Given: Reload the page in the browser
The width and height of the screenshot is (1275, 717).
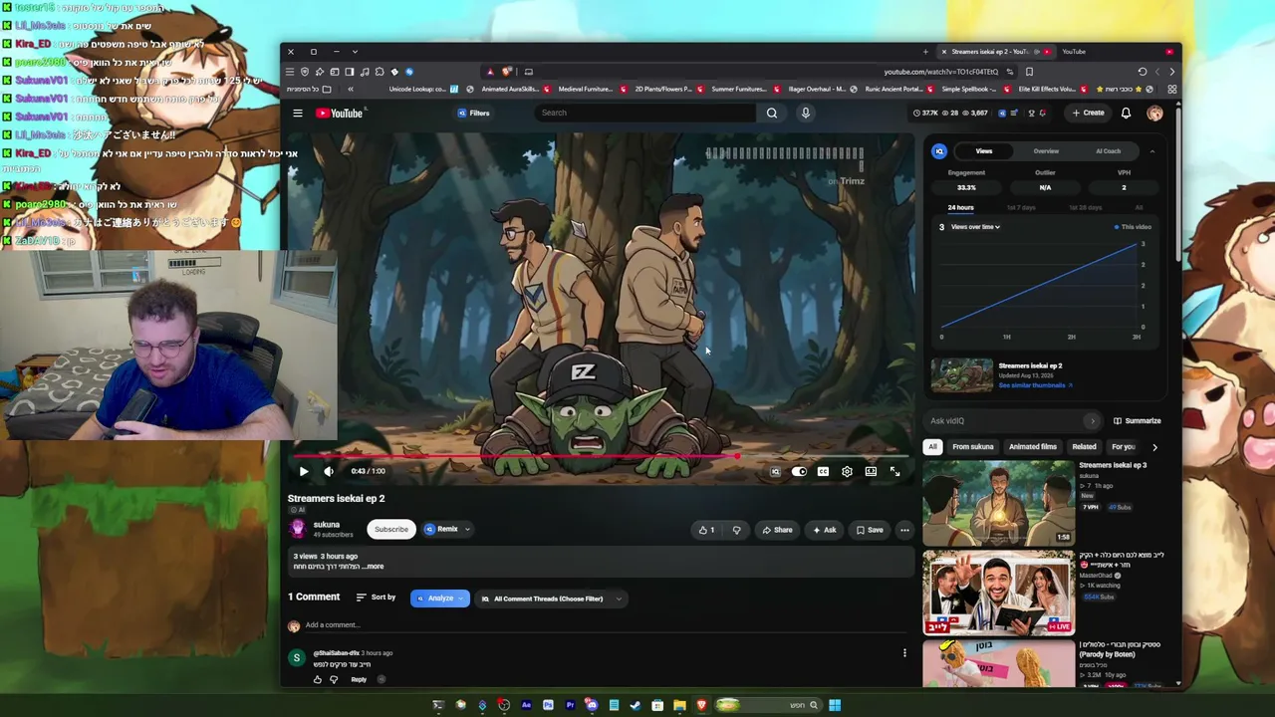Looking at the screenshot, I should (x=1143, y=72).
